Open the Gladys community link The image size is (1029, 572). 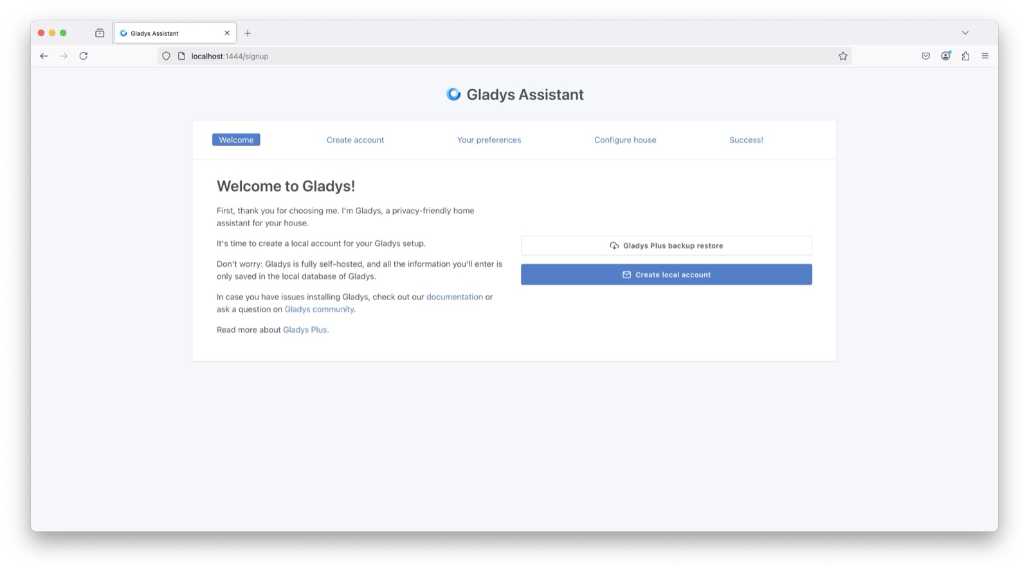[319, 309]
